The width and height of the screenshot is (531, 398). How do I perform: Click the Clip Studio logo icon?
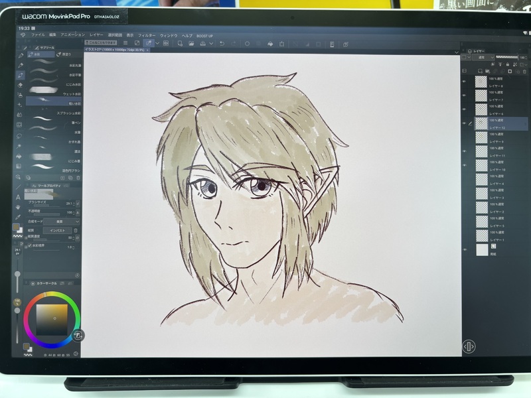coord(23,35)
